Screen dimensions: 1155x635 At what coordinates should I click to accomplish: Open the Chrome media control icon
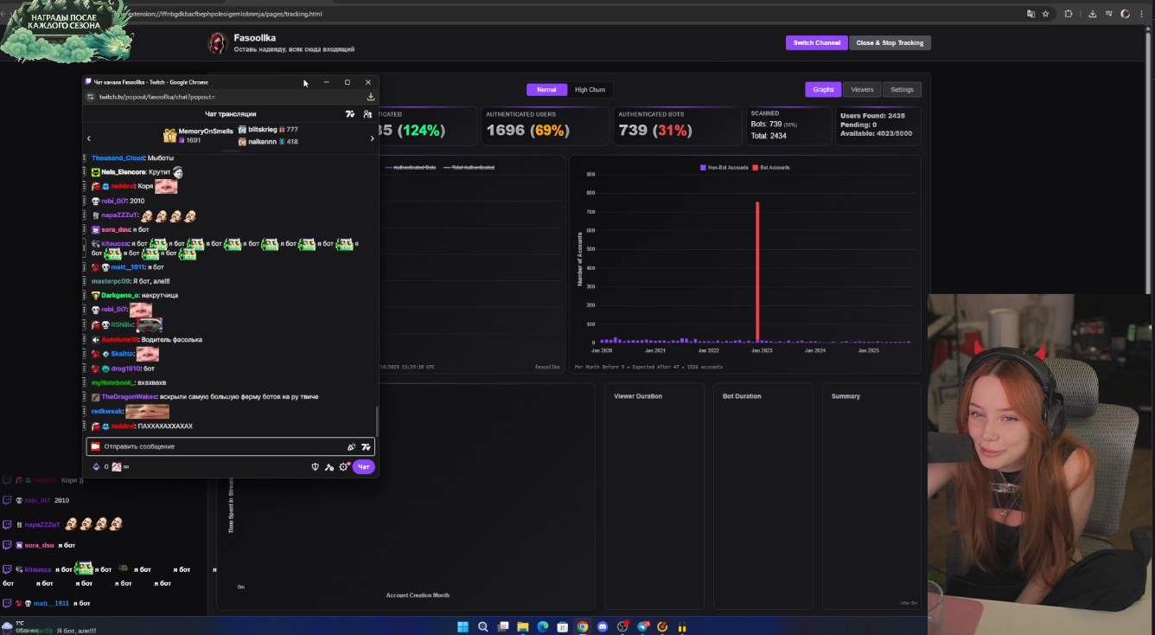[x=1109, y=14]
